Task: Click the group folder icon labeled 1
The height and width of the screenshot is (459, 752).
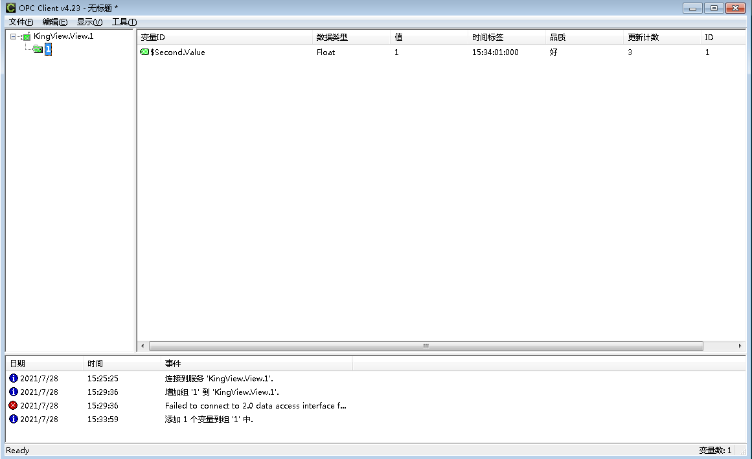Action: tap(38, 49)
